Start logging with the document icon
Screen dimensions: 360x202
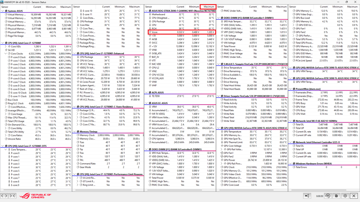point(336,196)
